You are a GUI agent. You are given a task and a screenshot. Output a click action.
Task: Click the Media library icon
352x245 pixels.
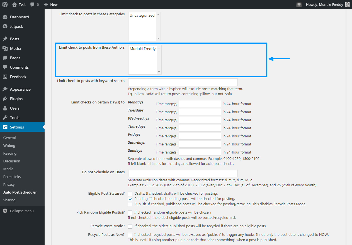(5, 48)
